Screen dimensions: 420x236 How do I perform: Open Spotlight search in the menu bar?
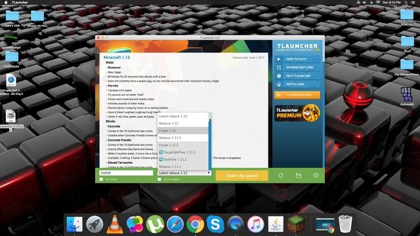[406, 3]
